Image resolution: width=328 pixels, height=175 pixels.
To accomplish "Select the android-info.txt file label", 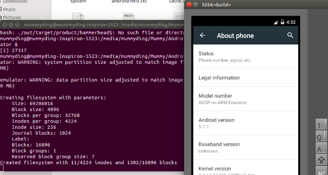I will 129,1.
